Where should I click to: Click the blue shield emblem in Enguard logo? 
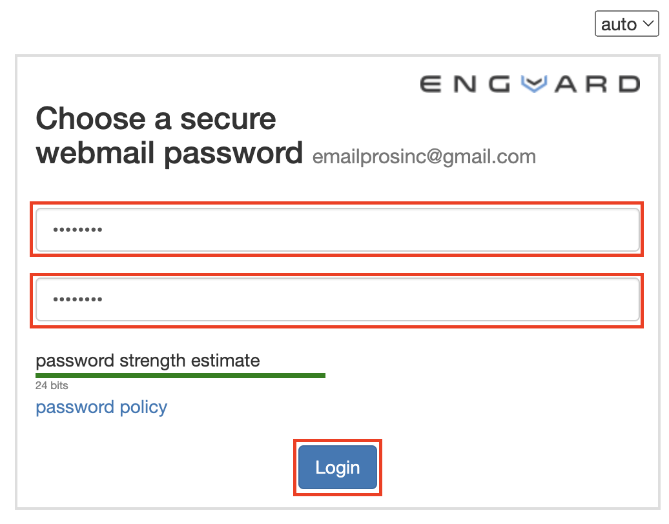coord(534,83)
